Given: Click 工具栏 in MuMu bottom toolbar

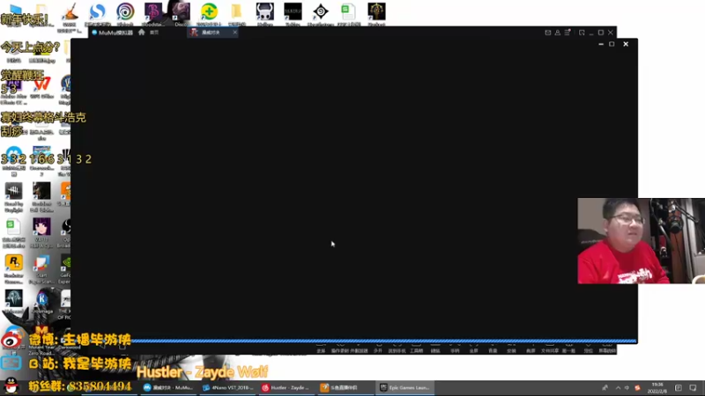Looking at the screenshot, I should [x=416, y=349].
